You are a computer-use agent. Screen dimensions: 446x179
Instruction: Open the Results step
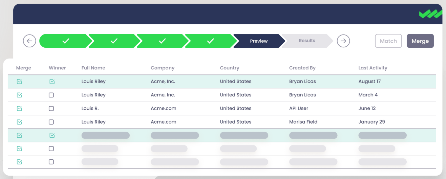[x=307, y=41]
